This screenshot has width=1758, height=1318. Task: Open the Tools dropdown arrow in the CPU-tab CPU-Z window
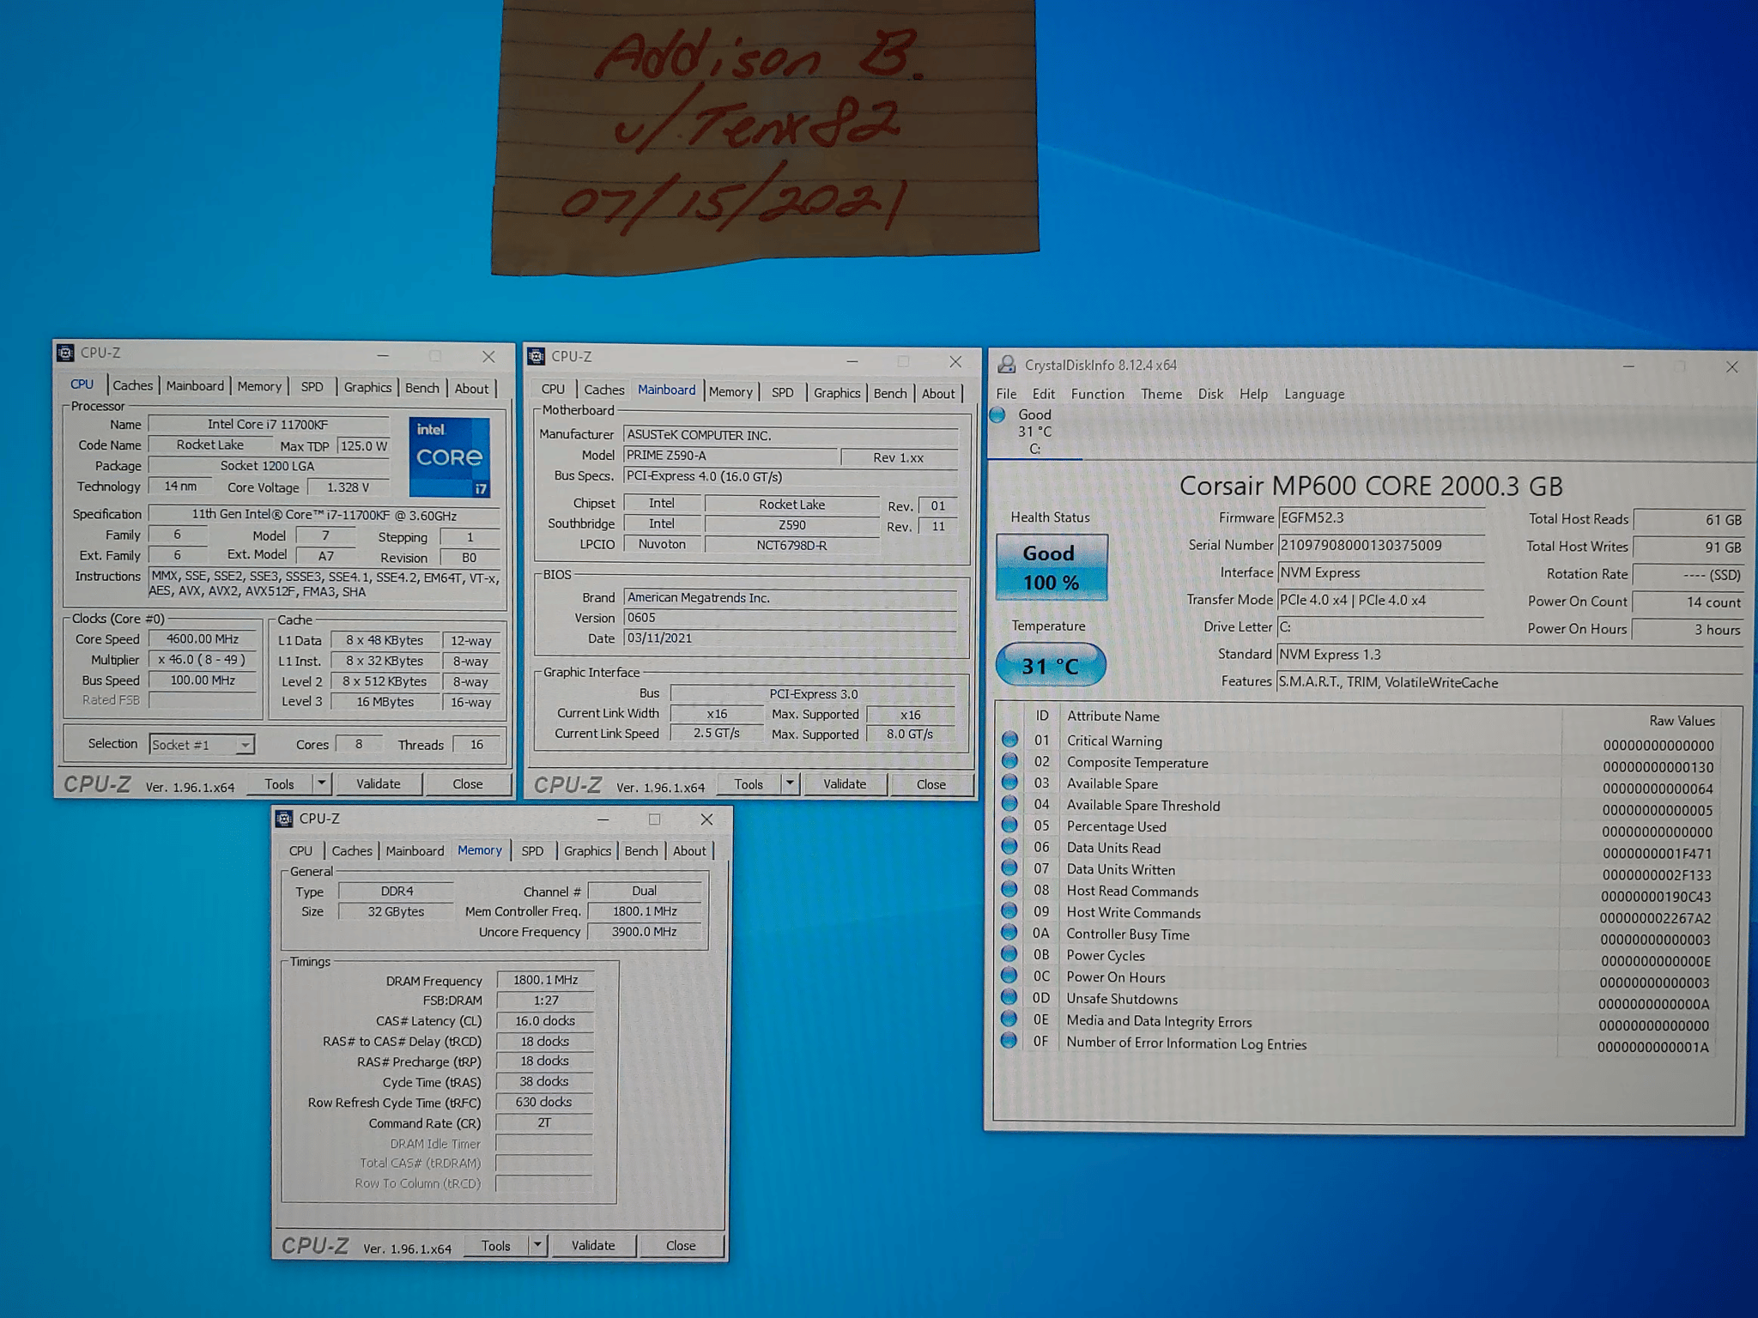321,783
